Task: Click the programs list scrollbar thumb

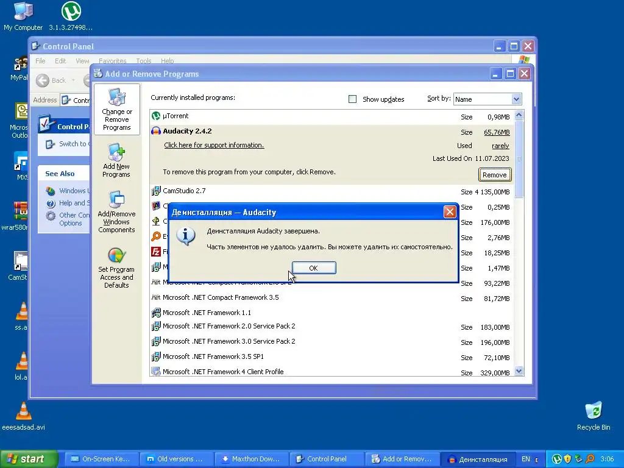Action: click(519, 158)
